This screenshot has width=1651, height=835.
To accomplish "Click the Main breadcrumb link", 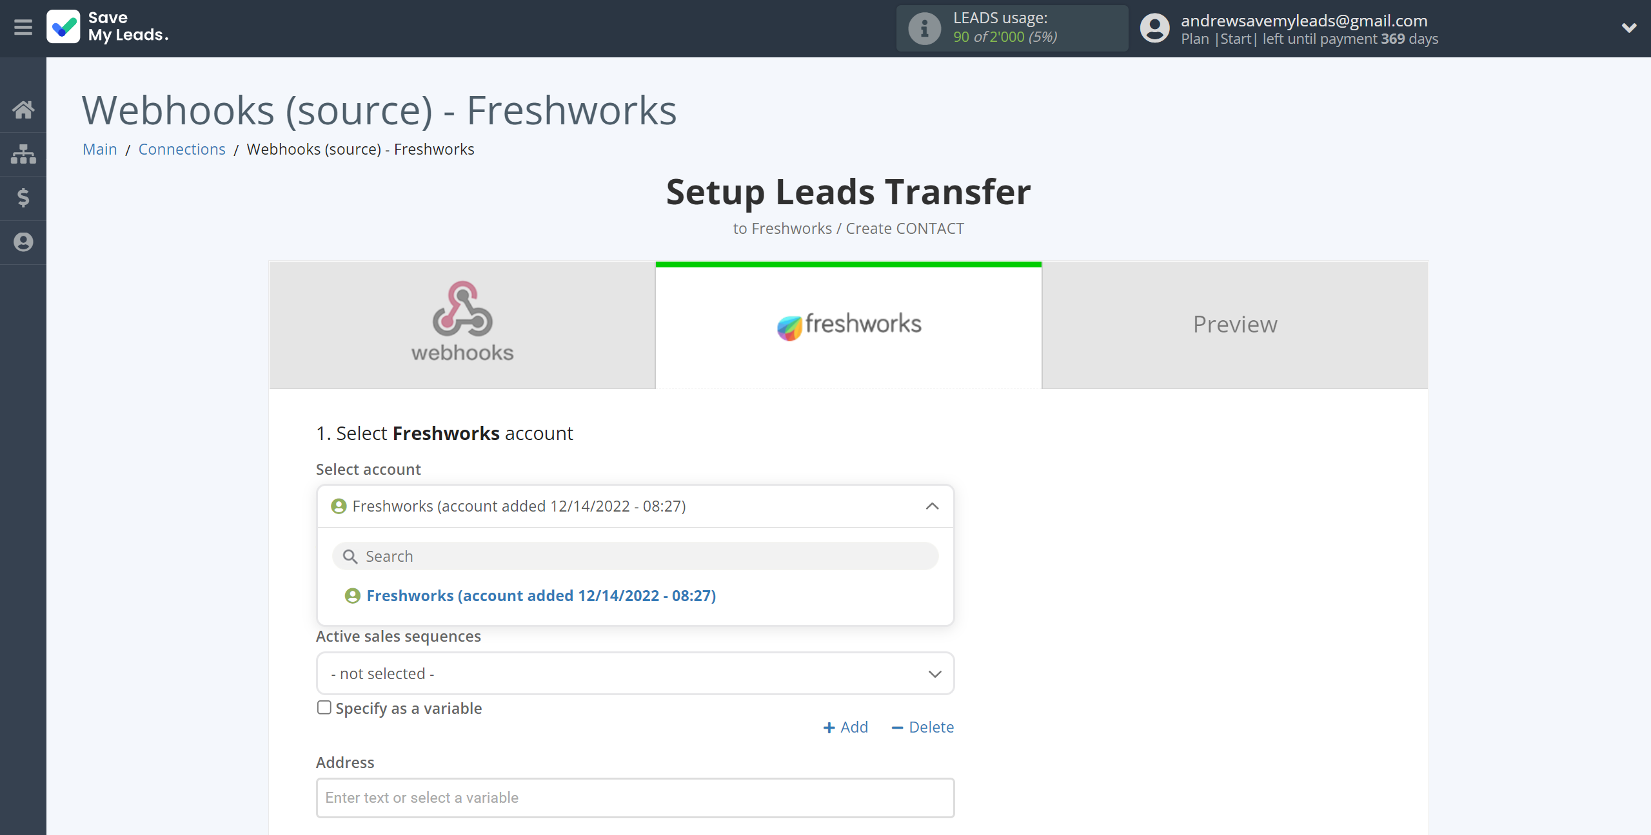I will (x=99, y=149).
